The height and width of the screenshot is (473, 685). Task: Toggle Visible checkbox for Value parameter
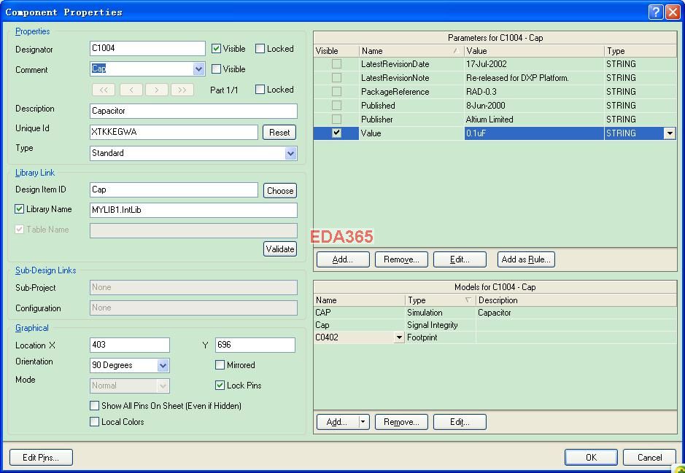click(x=336, y=133)
